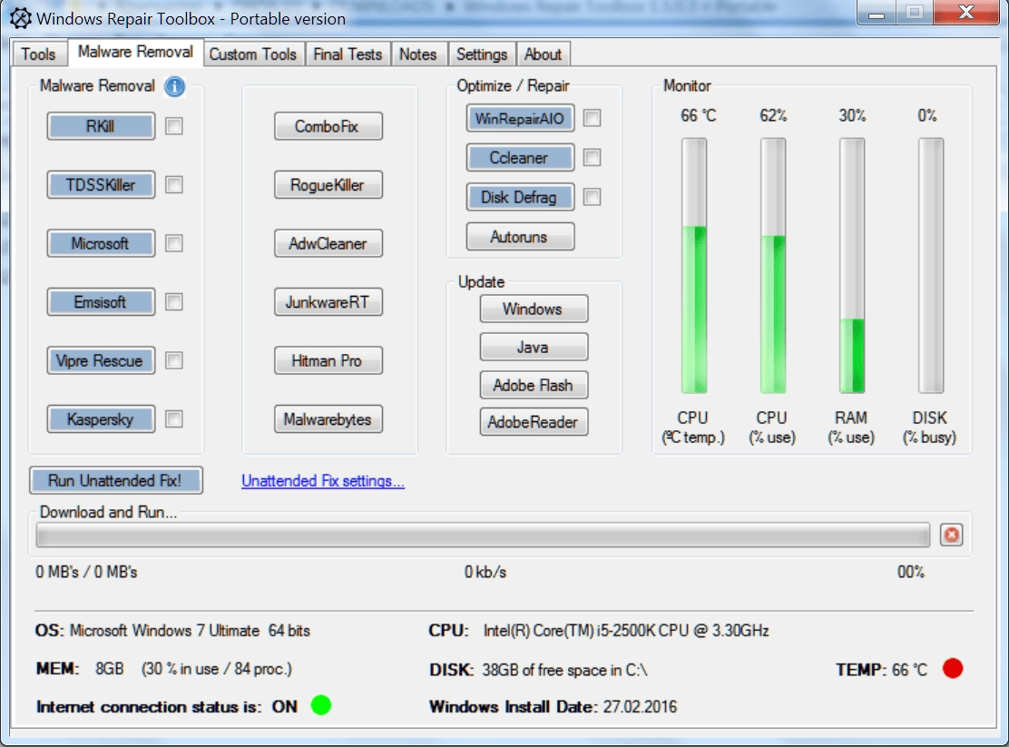
Task: Open the About tab
Action: [x=544, y=54]
